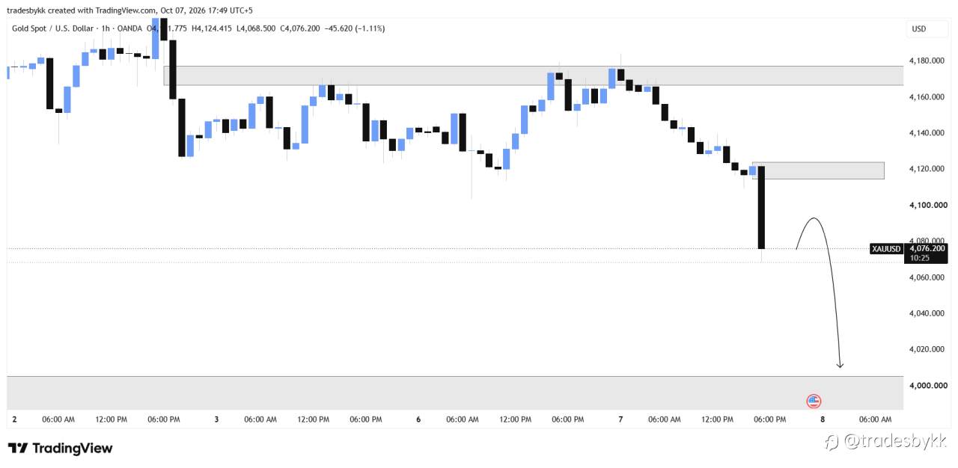The width and height of the screenshot is (958, 468).
Task: Click the date label 3 on the time axis
Action: pos(216,419)
